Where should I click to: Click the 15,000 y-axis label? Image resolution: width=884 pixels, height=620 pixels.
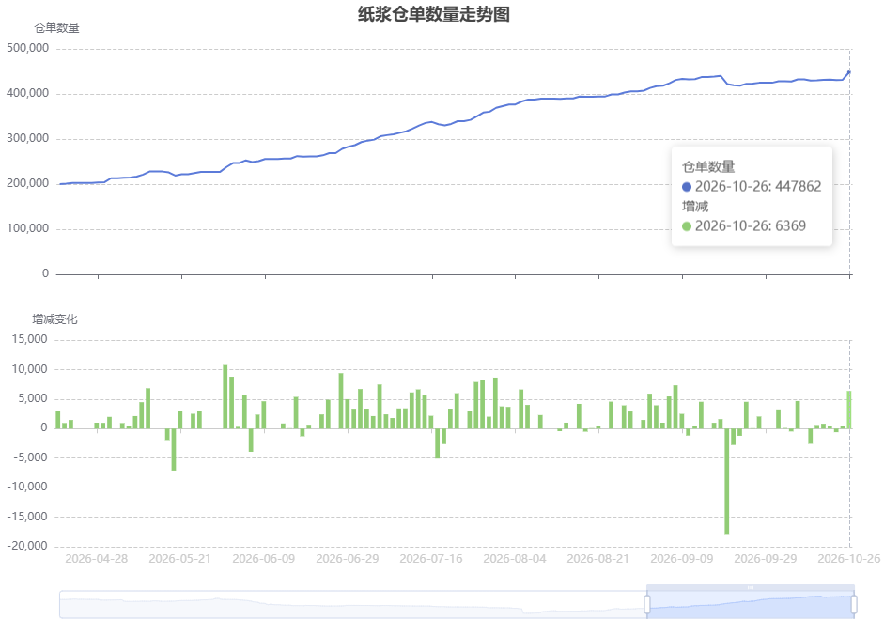tap(30, 339)
